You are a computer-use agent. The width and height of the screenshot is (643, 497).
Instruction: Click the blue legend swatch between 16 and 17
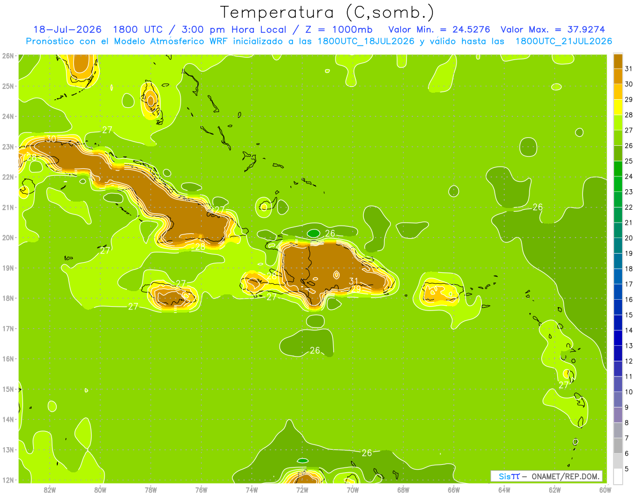618,292
